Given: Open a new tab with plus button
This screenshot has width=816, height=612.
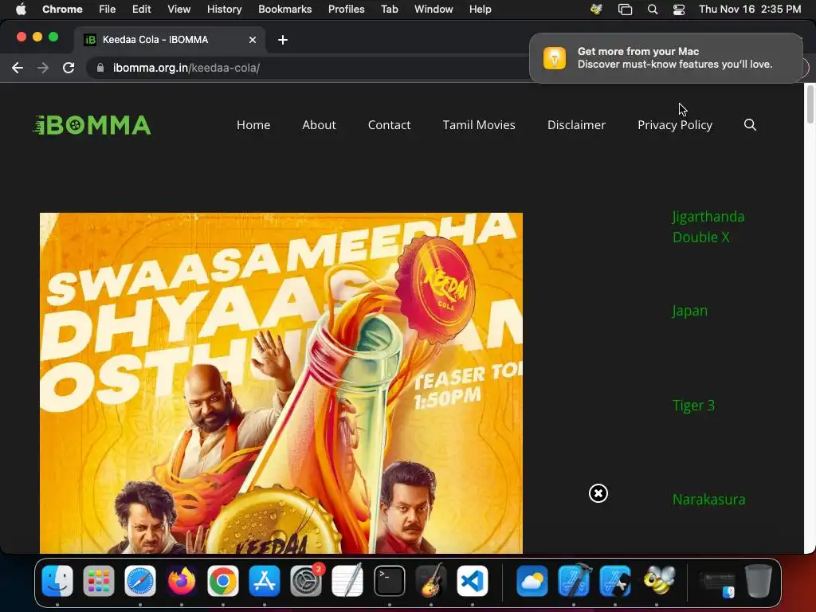Looking at the screenshot, I should tap(283, 40).
